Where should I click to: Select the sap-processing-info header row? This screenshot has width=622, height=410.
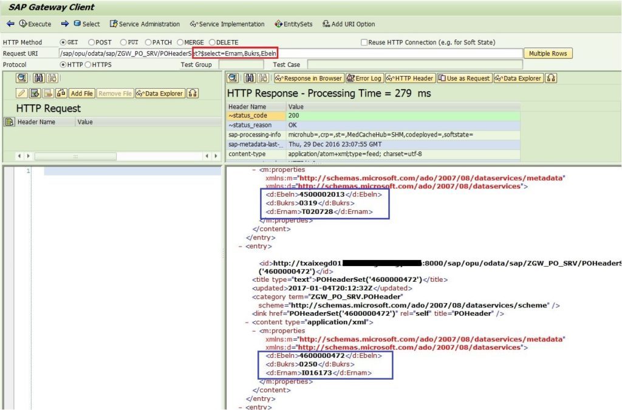tap(374, 134)
